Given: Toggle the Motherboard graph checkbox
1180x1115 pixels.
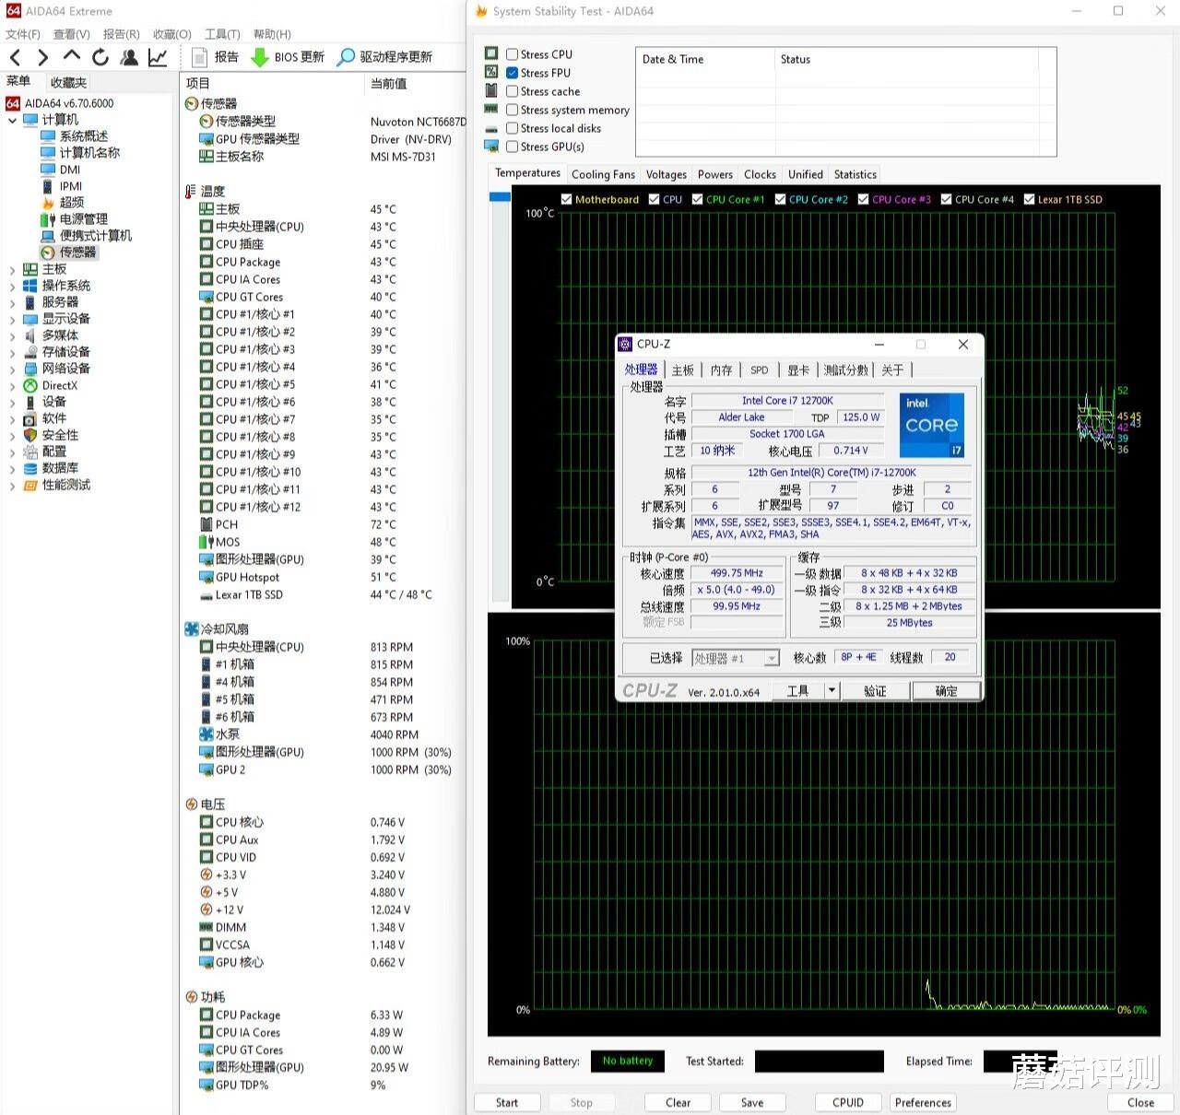Looking at the screenshot, I should (567, 199).
